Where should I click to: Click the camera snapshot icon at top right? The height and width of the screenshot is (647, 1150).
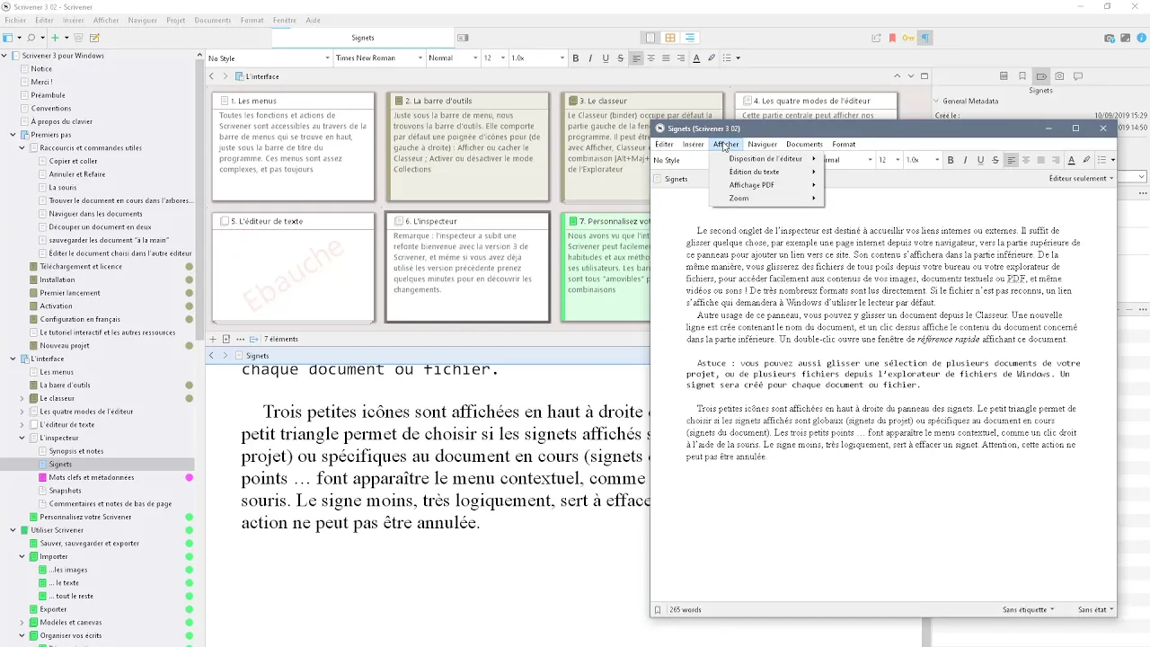[1110, 38]
